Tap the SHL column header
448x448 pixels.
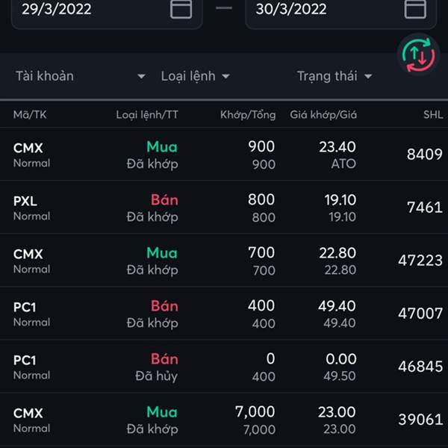tap(433, 115)
